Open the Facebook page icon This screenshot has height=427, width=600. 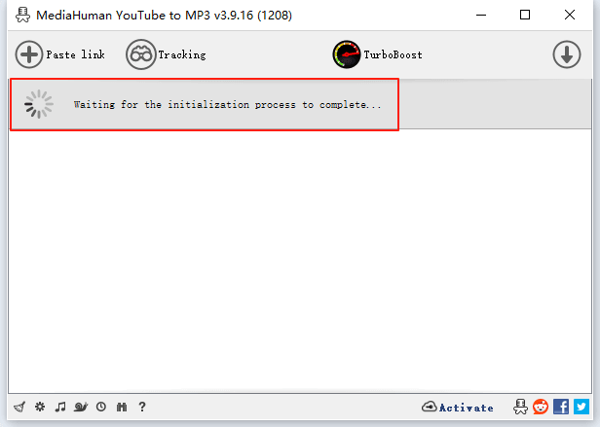point(561,407)
